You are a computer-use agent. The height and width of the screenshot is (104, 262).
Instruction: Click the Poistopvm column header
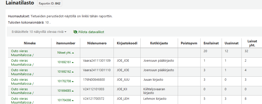point(189,43)
